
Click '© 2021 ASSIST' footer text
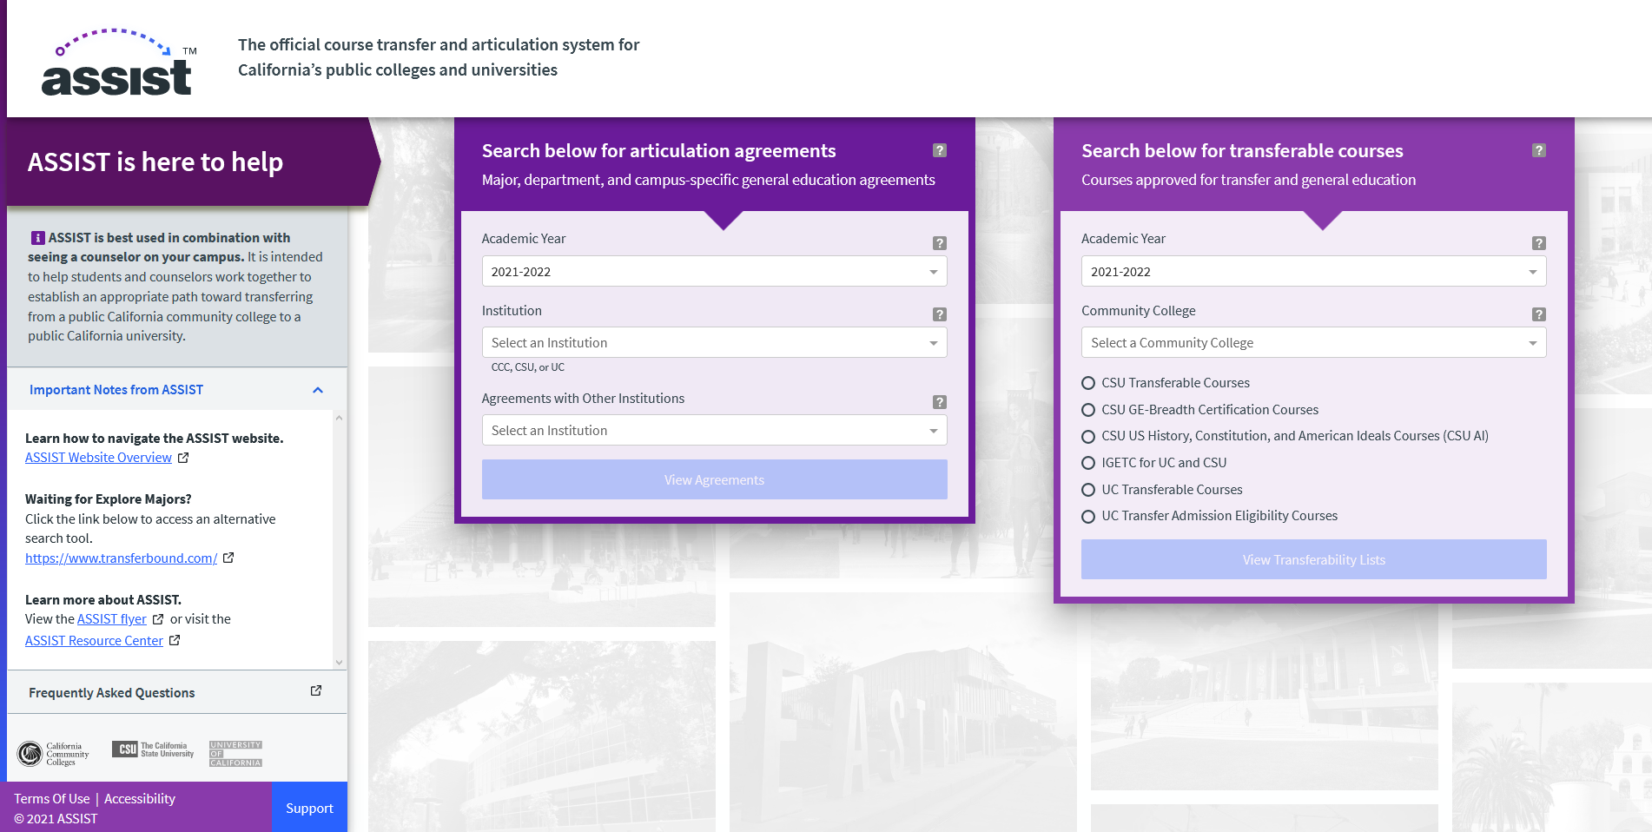[x=56, y=818]
